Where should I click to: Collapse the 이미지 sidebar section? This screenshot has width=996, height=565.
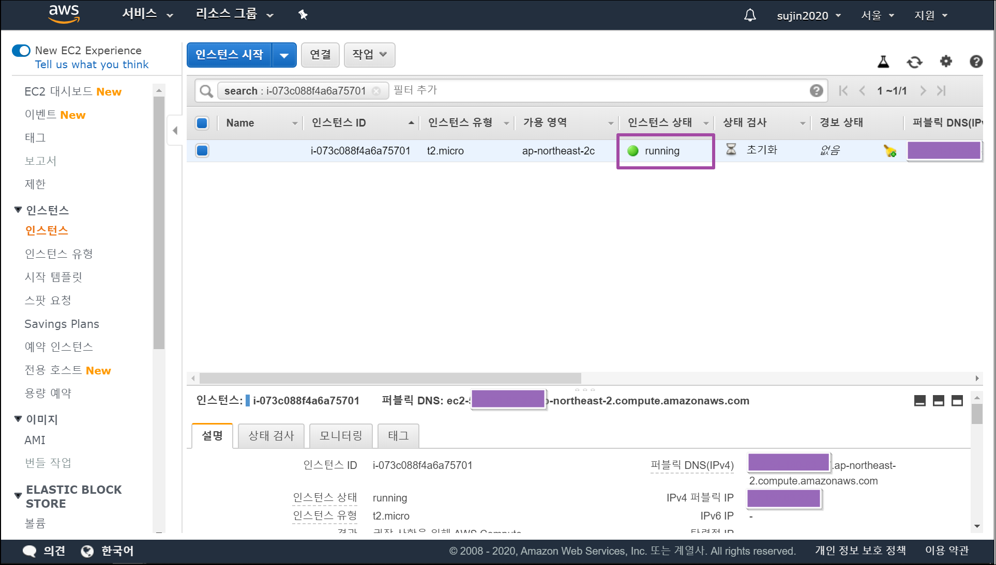click(18, 419)
